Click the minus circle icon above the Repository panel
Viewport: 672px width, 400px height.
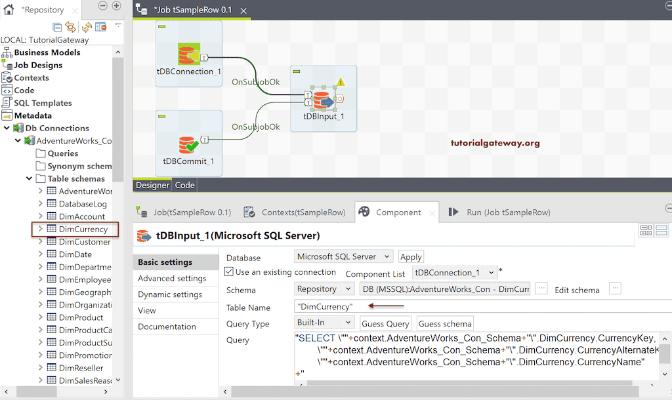click(102, 5)
